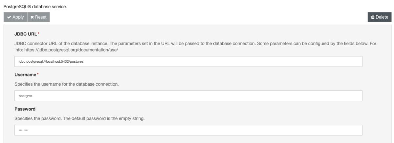This screenshot has width=394, height=143.
Task: Select the Password input field
Action: click(x=188, y=130)
